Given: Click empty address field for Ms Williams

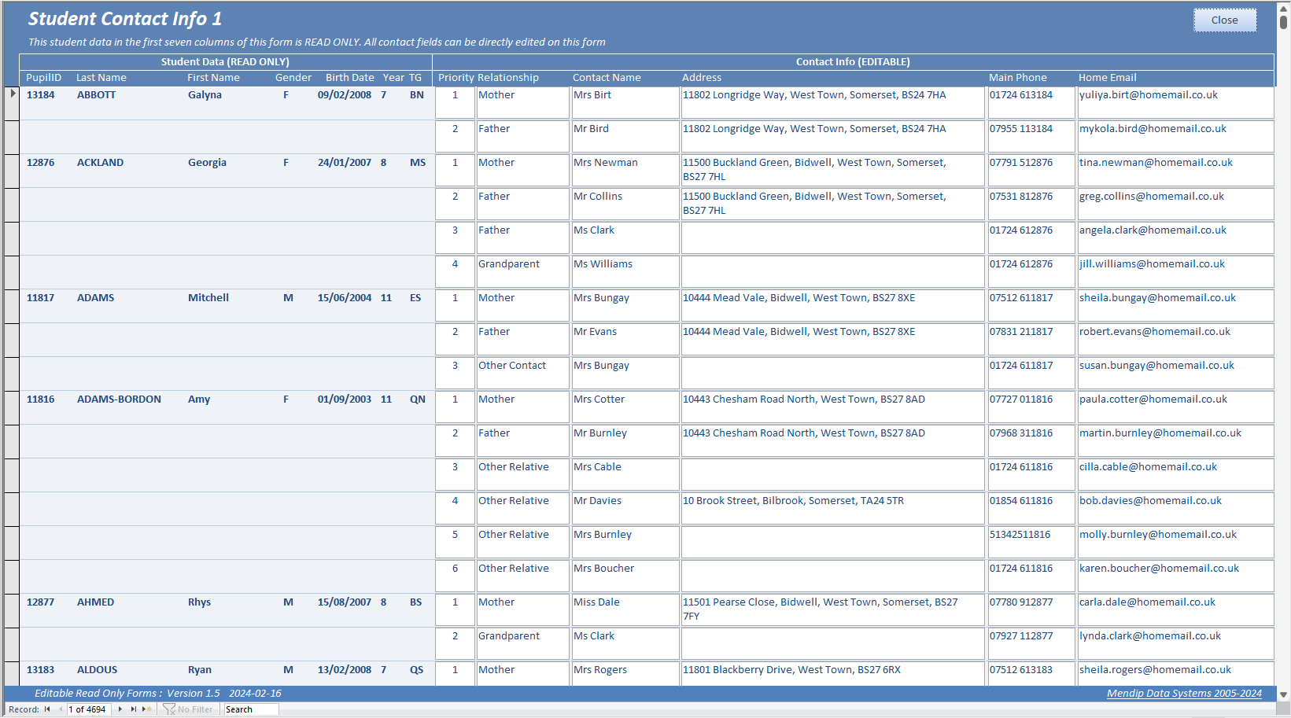Looking at the screenshot, I should (833, 272).
